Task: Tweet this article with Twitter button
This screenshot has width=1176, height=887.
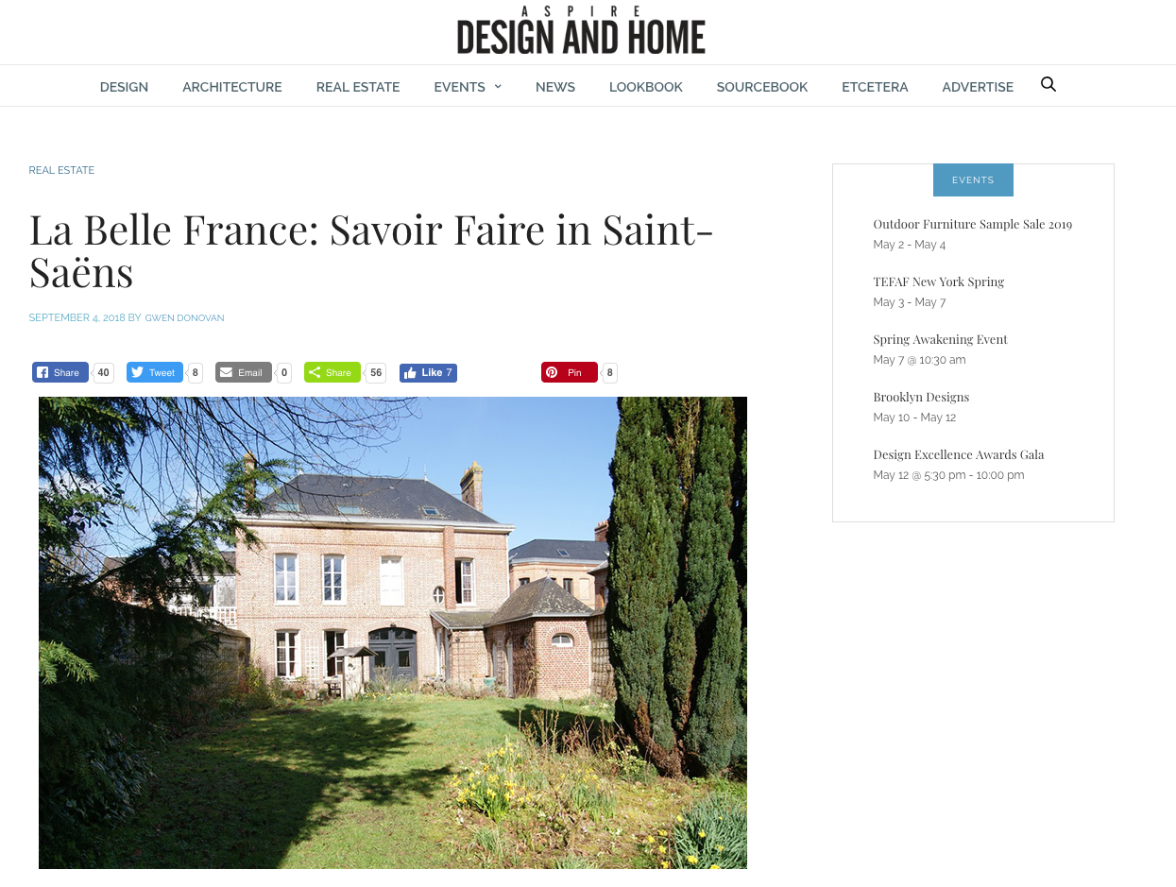Action: [x=155, y=372]
